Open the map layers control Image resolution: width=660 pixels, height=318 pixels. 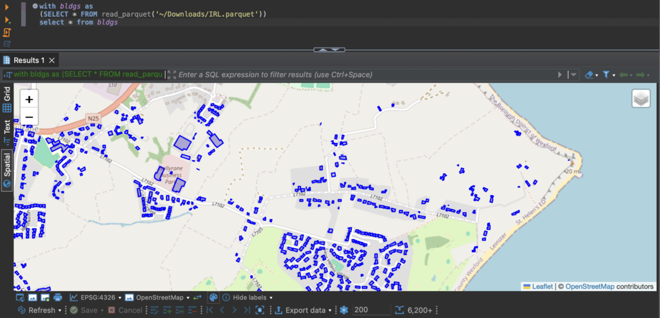641,98
